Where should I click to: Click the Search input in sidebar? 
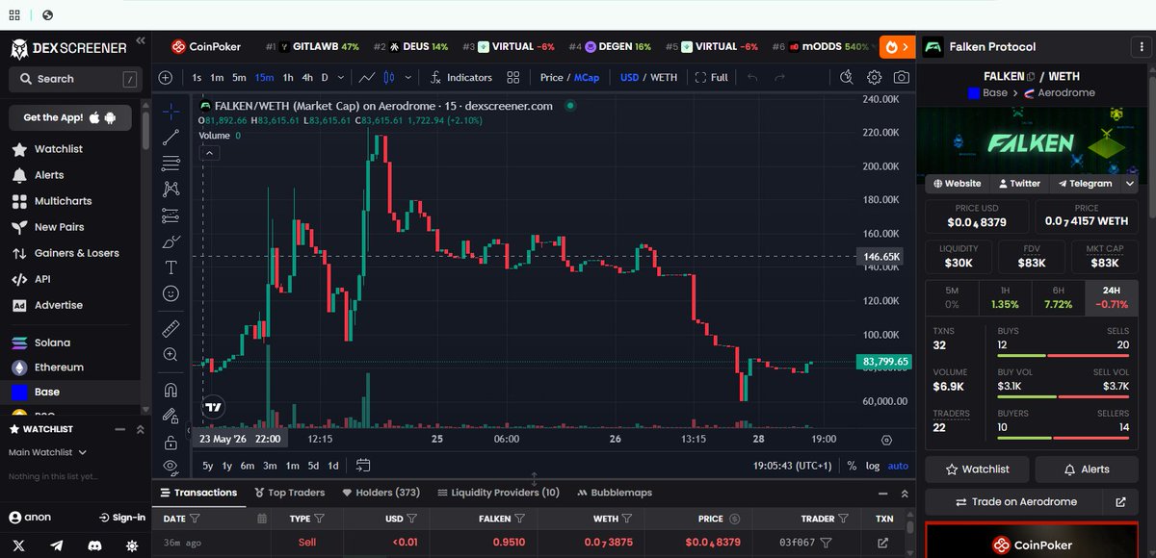[x=74, y=79]
